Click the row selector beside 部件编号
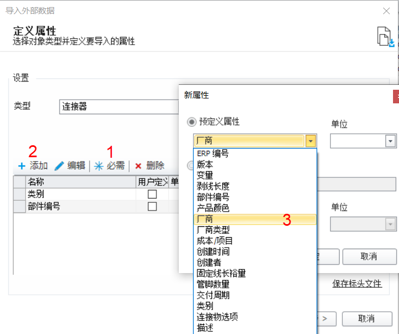 19,207
